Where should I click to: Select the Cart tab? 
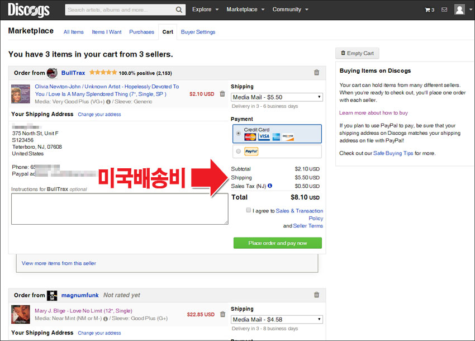pyautogui.click(x=168, y=32)
